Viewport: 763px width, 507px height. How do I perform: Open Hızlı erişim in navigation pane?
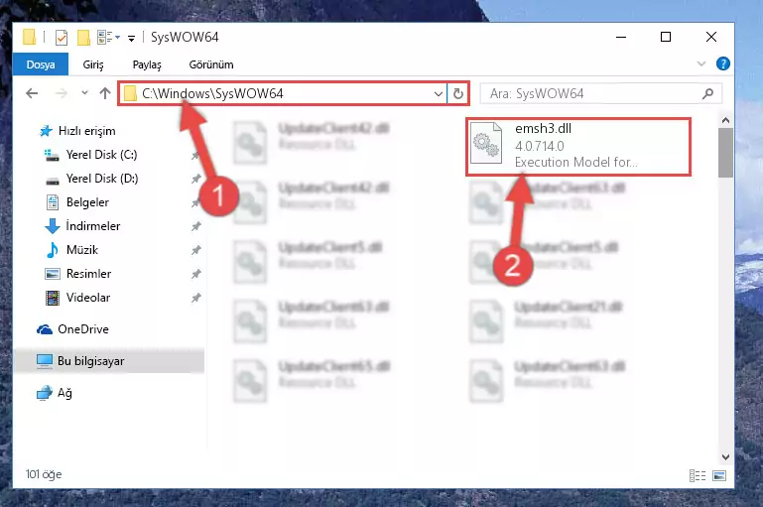point(77,131)
